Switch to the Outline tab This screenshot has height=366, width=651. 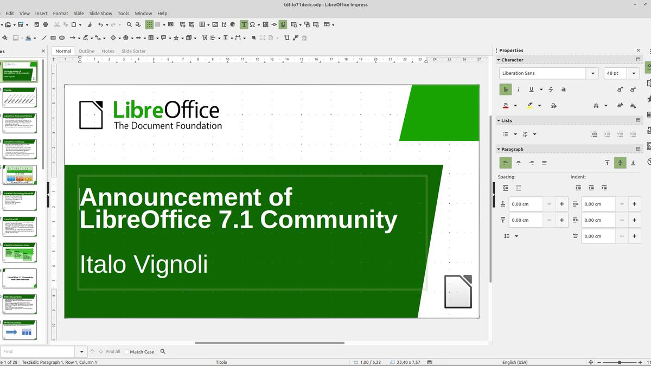[86, 50]
